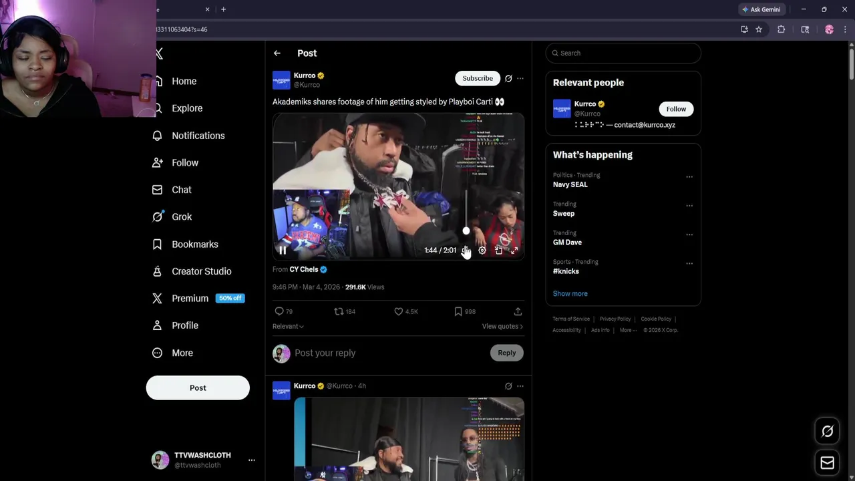Click the Search box

click(x=623, y=53)
